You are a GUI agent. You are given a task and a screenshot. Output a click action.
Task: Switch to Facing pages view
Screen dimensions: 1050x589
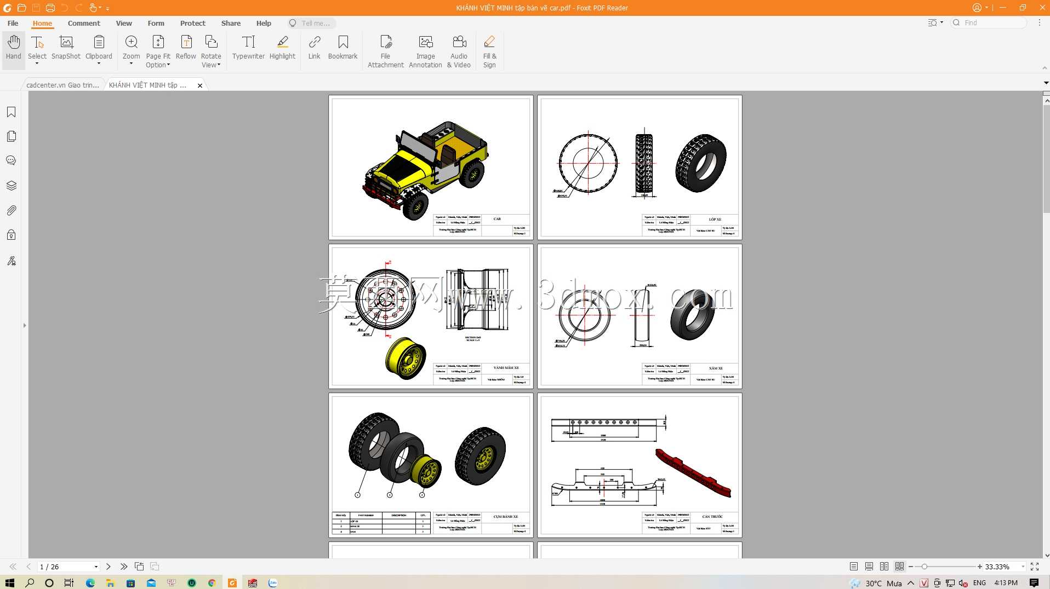point(884,567)
